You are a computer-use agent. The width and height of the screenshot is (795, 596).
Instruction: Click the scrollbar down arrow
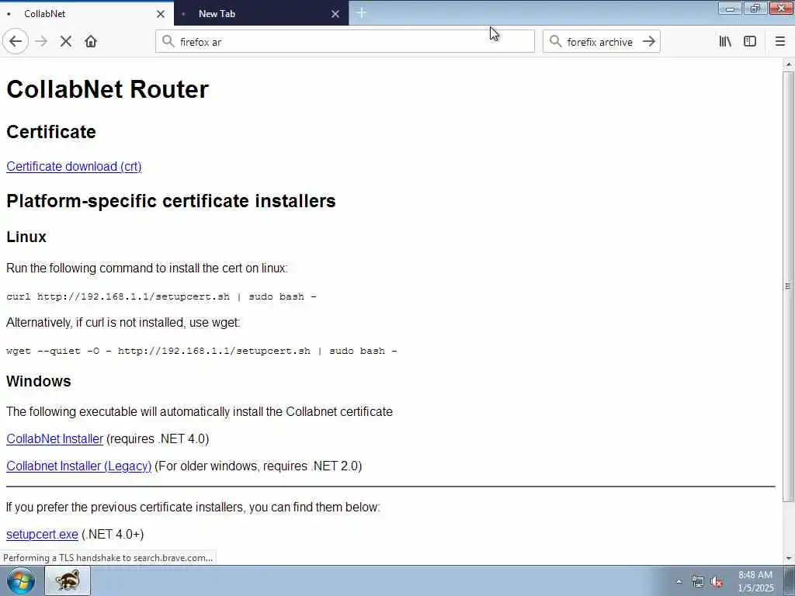point(789,559)
